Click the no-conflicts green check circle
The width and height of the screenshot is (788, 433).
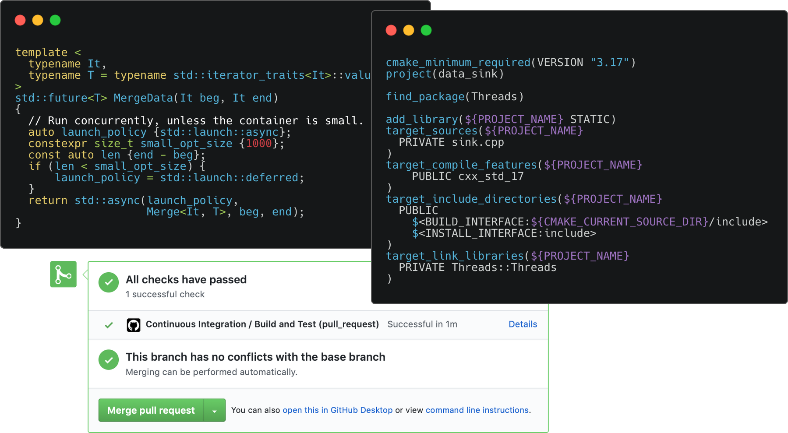coord(109,359)
